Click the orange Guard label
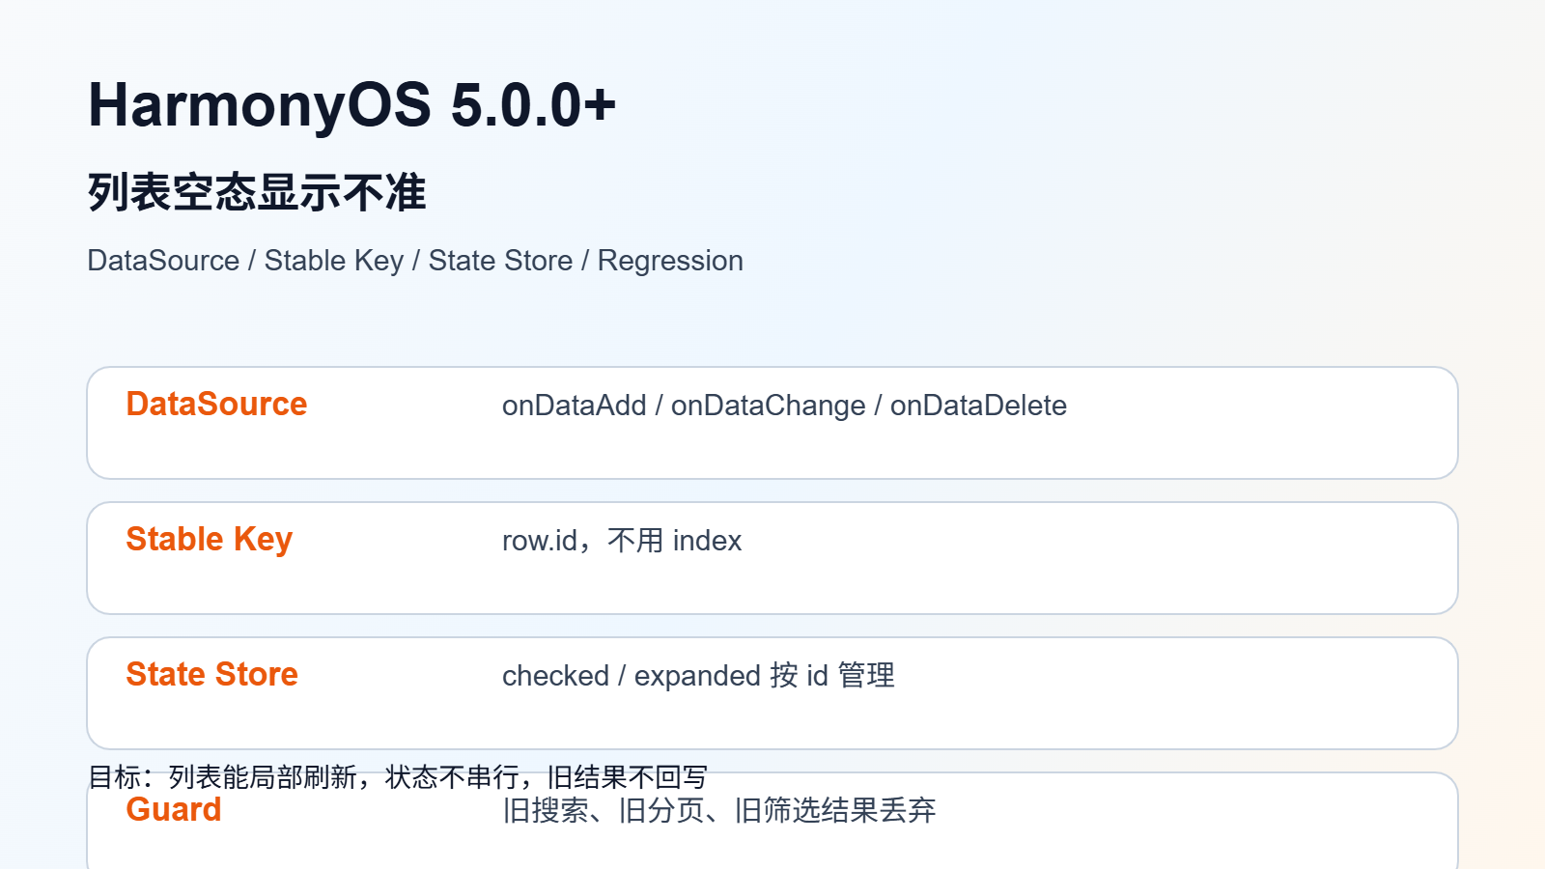The height and width of the screenshot is (869, 1545). (174, 809)
